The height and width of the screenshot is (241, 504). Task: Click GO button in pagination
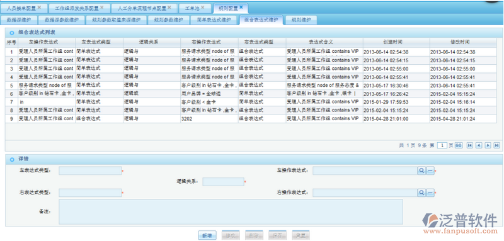click(x=459, y=145)
